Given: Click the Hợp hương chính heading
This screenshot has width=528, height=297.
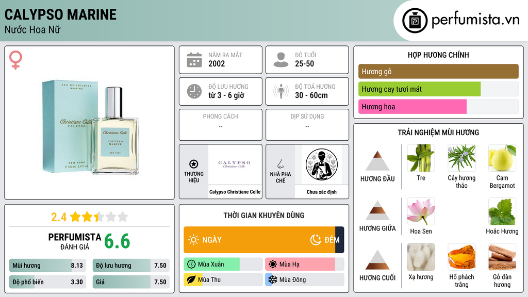Looking at the screenshot, I should (x=438, y=55).
